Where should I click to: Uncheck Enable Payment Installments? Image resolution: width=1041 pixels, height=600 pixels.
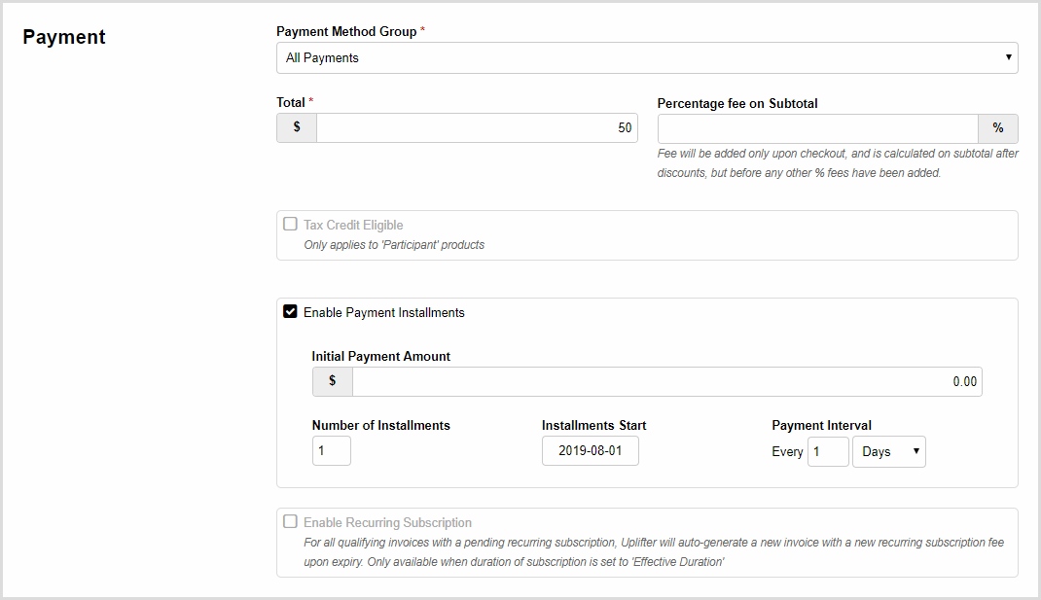[x=290, y=312]
